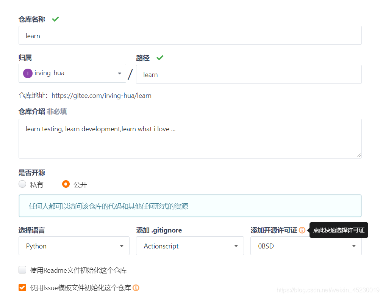383x297 pixels.
Task: Click the 是否开源 label
Action: 32,173
